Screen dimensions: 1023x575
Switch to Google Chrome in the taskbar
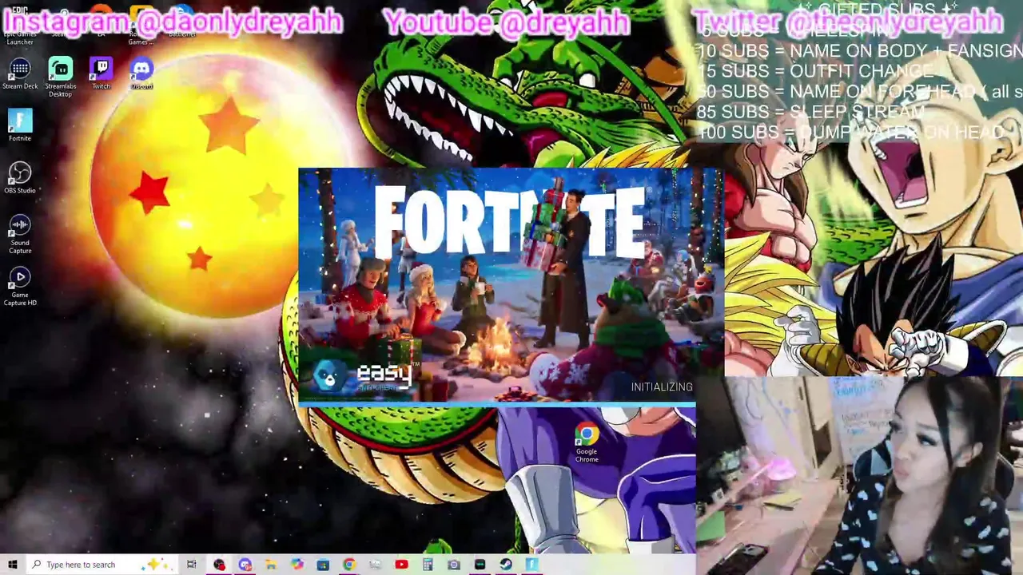349,565
